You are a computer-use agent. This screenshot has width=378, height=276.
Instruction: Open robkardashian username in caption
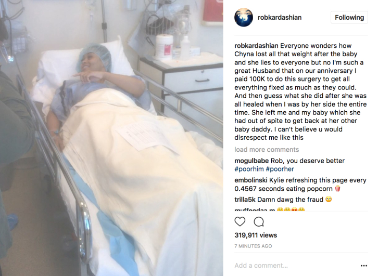pos(256,46)
